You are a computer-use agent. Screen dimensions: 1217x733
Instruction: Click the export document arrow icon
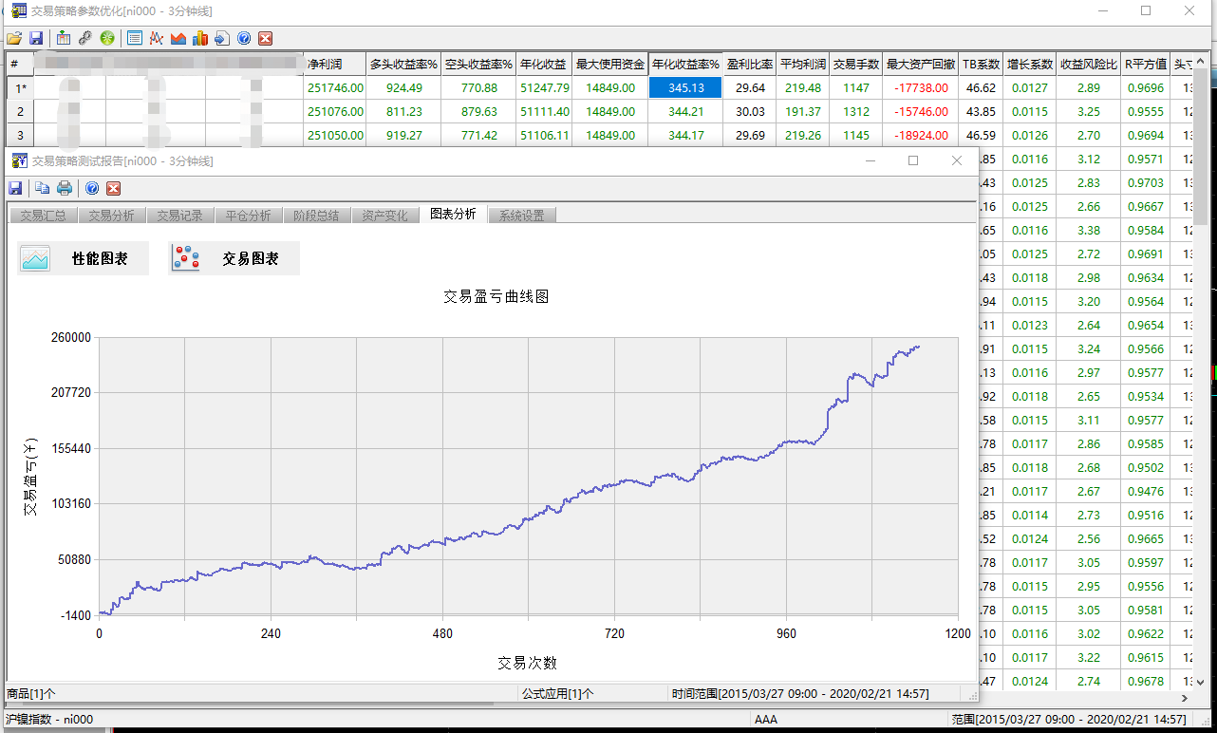221,38
